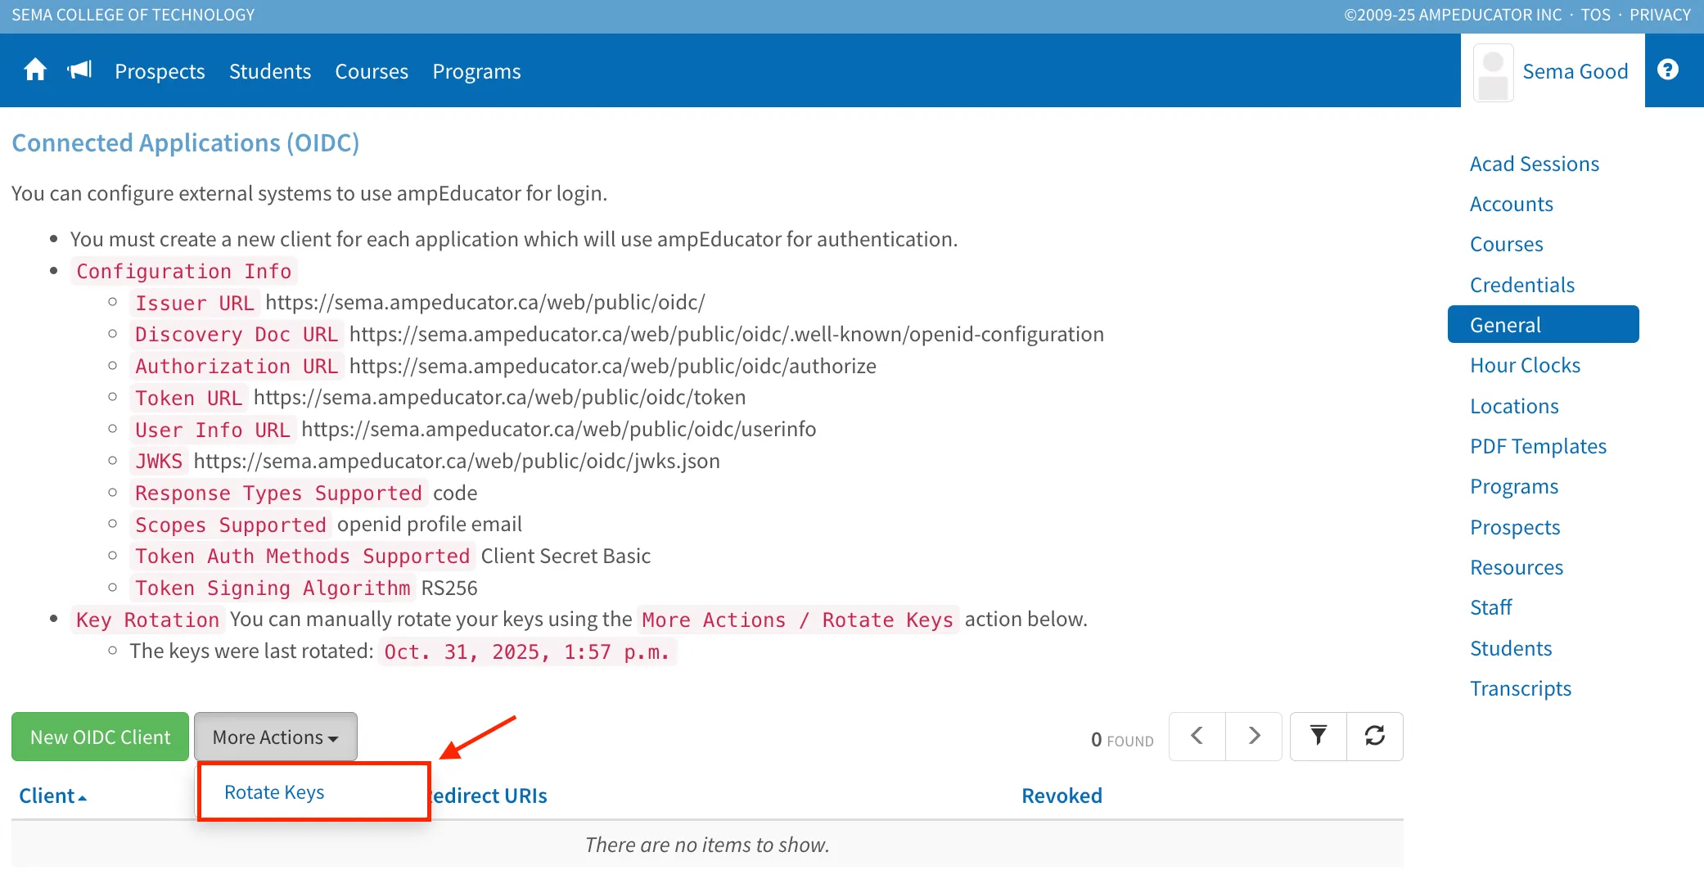This screenshot has width=1704, height=879.
Task: Go to the home icon
Action: coord(35,70)
